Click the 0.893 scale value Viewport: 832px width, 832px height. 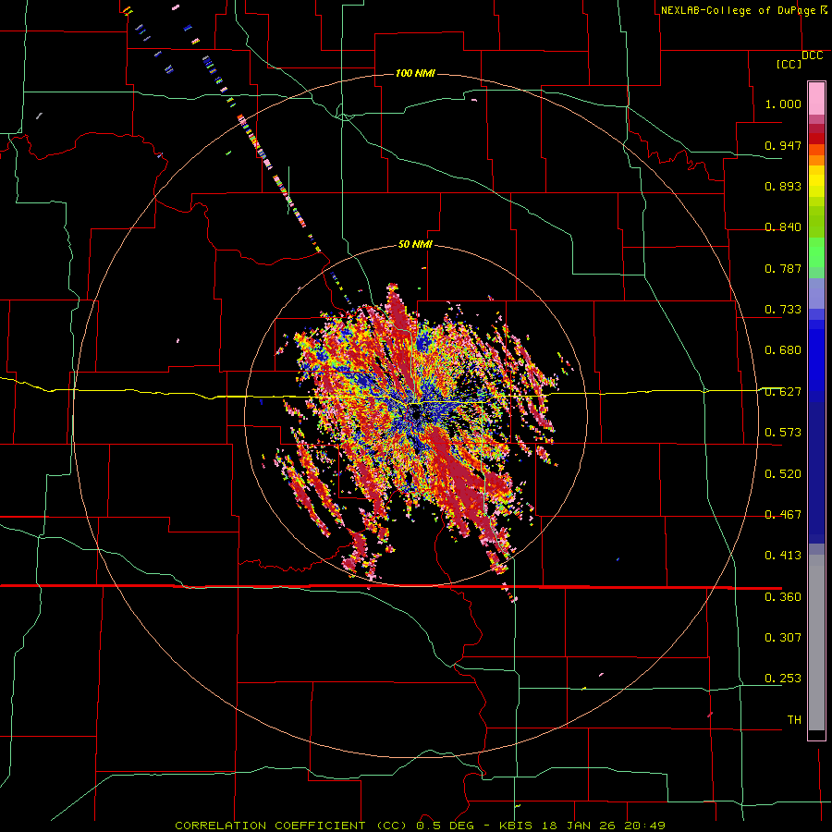coord(783,186)
